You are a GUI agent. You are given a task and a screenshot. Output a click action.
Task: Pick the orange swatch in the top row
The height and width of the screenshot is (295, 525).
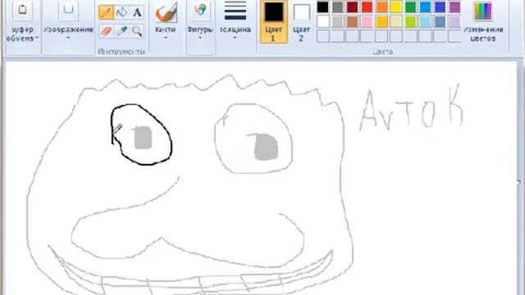coord(381,7)
